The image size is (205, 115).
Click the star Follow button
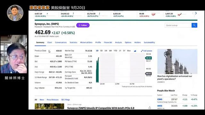[x=83, y=25]
